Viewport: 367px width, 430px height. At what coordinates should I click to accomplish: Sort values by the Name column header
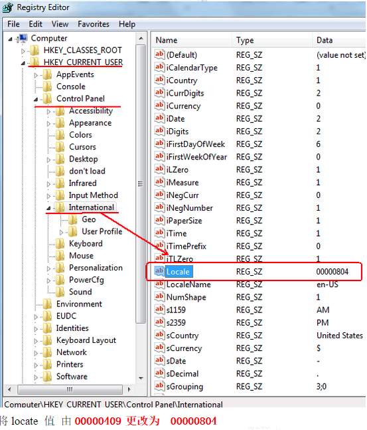click(x=192, y=40)
